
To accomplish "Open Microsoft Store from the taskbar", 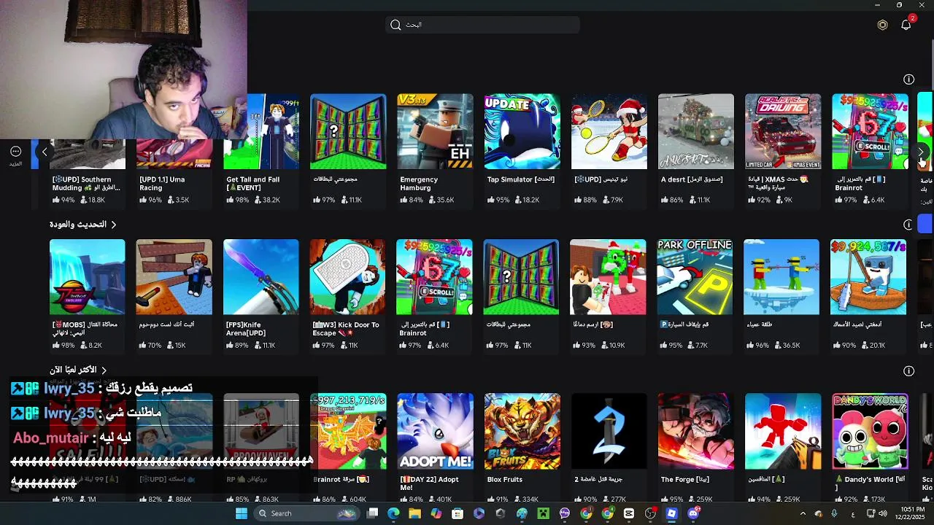I will (458, 513).
